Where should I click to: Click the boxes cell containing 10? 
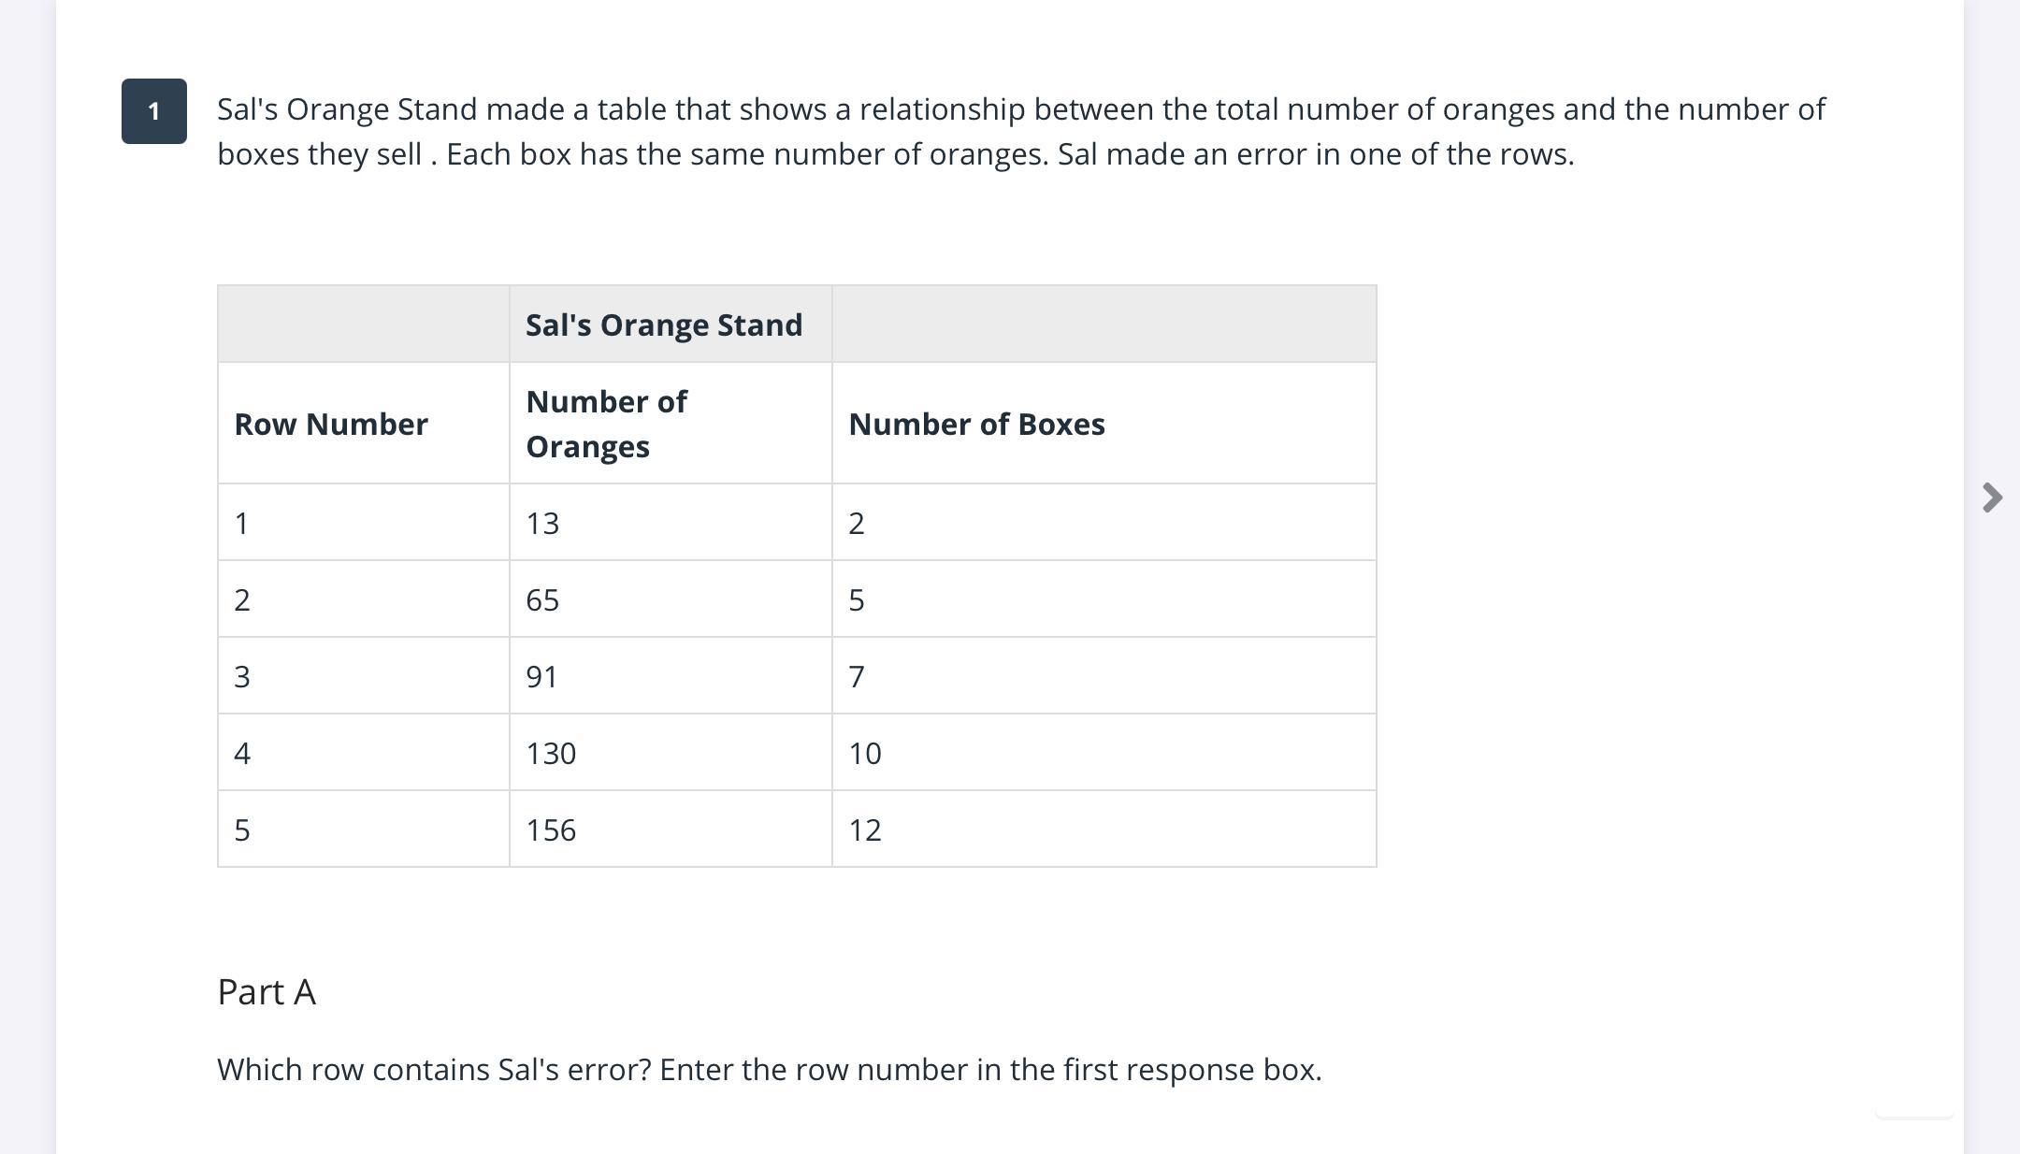[865, 753]
